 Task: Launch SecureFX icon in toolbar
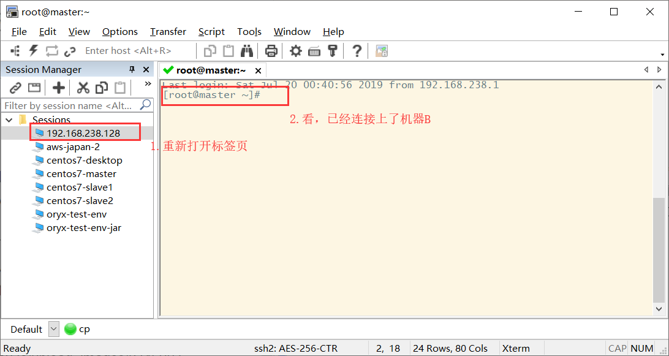point(382,51)
